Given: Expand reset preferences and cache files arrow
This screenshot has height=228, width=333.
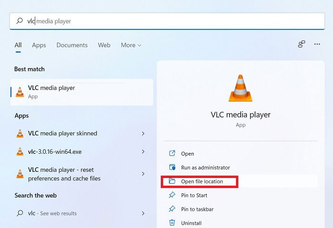Looking at the screenshot, I should (x=143, y=174).
